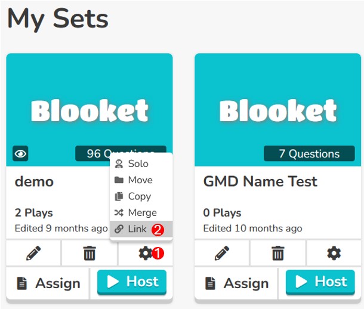Click the 7 Questions badge
364x309 pixels.
point(309,153)
